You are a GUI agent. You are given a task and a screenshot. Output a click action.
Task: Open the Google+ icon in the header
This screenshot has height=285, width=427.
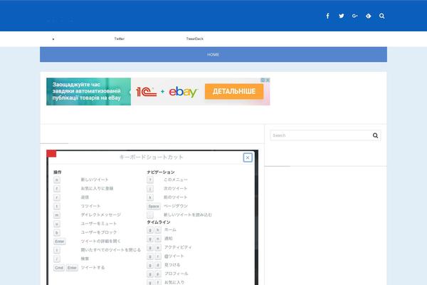pyautogui.click(x=355, y=16)
